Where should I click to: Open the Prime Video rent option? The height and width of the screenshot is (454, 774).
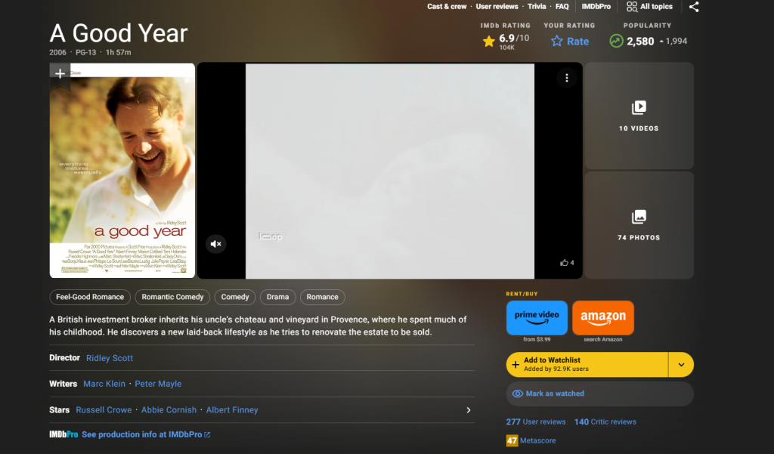[x=537, y=318]
